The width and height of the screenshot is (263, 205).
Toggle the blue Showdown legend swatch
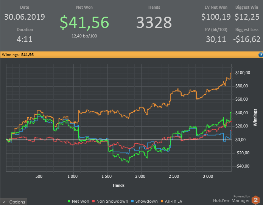(x=132, y=201)
